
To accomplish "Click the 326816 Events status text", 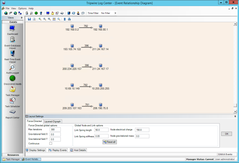I will (x=225, y=154).
